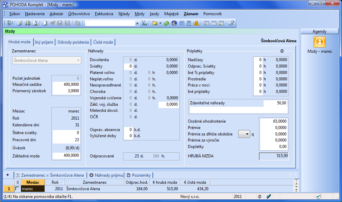Click the Nadčasy hours field
Viewport: 342px width, 202px height.
pyautogui.click(x=258, y=60)
